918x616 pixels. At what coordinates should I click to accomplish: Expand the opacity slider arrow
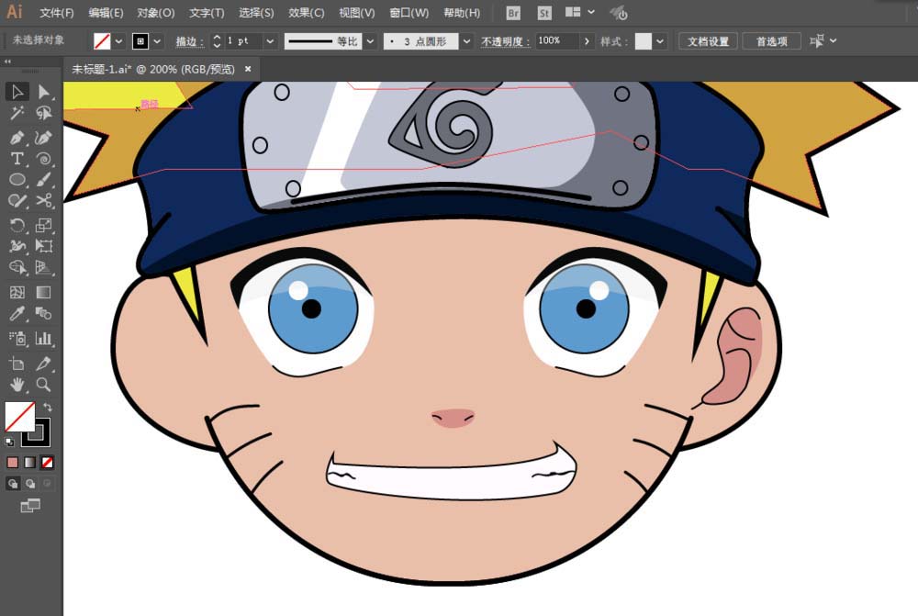click(586, 41)
